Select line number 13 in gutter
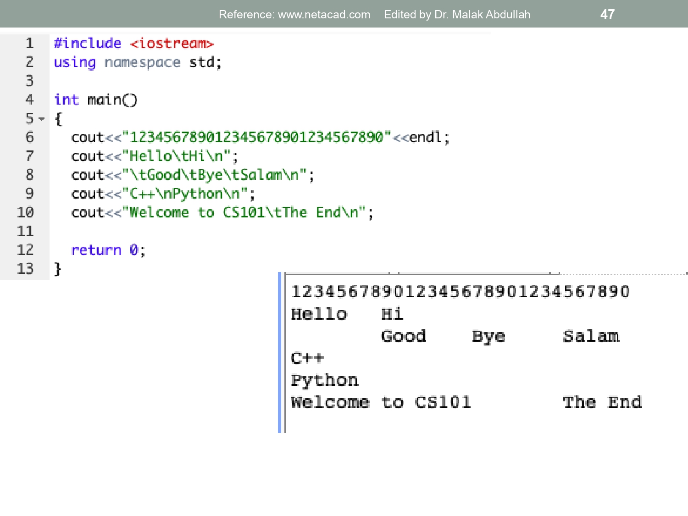Image resolution: width=688 pixels, height=516 pixels. point(25,269)
